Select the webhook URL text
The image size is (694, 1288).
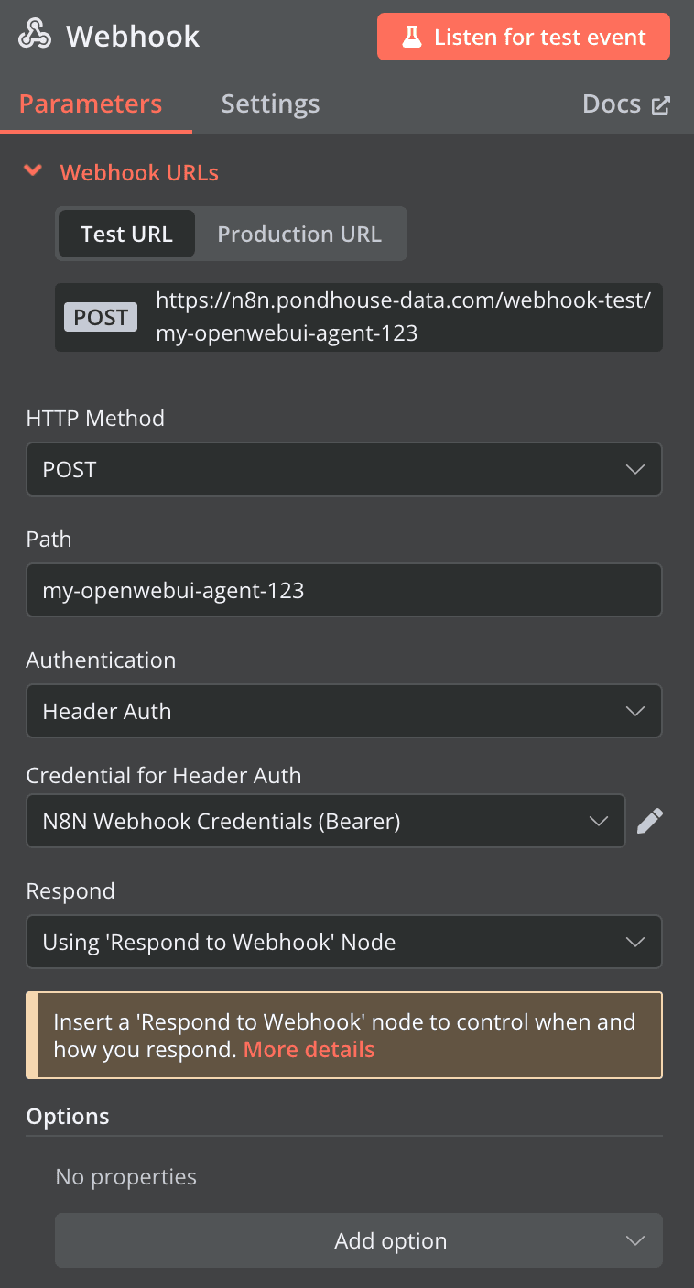click(x=403, y=317)
